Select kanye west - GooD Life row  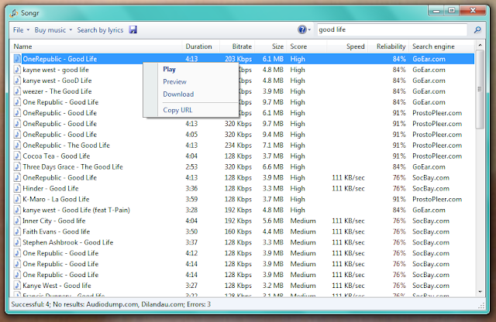243,80
